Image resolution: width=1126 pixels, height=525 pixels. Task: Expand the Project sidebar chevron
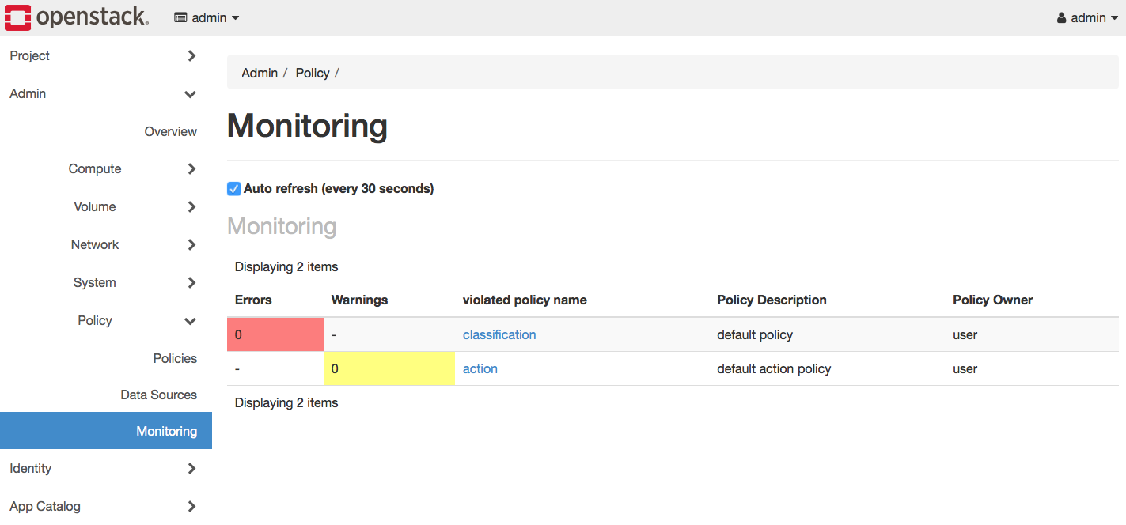(x=191, y=55)
